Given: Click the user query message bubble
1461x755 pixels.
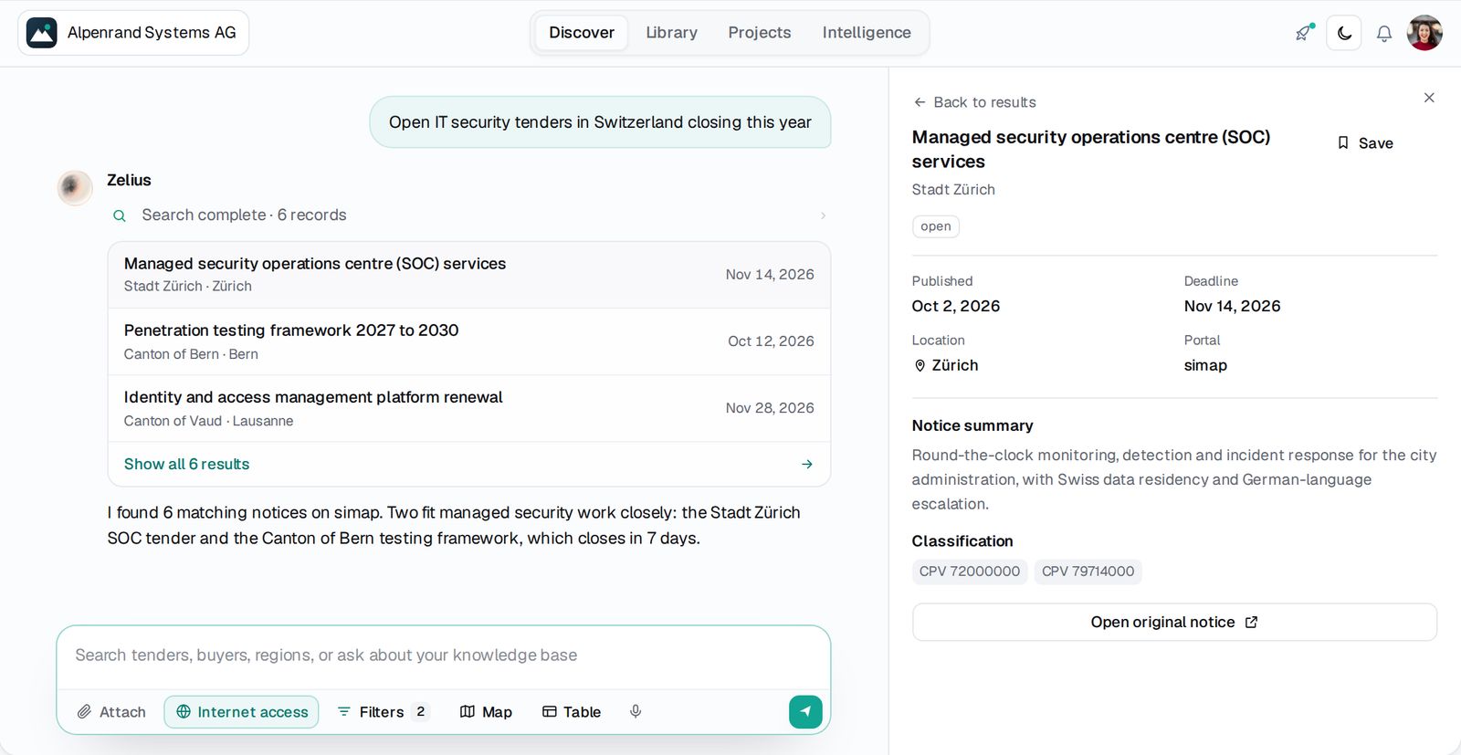Looking at the screenshot, I should [x=600, y=122].
